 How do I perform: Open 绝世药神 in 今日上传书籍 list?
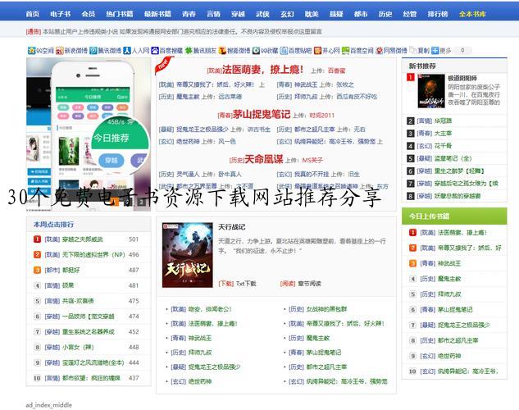pos(449,356)
